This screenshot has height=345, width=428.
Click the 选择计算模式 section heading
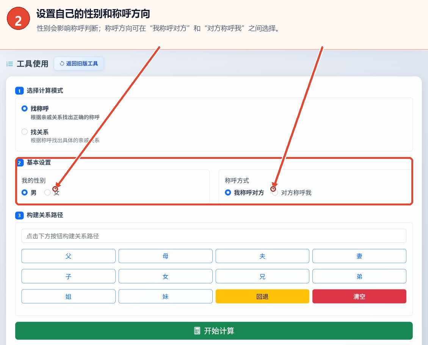click(x=45, y=91)
